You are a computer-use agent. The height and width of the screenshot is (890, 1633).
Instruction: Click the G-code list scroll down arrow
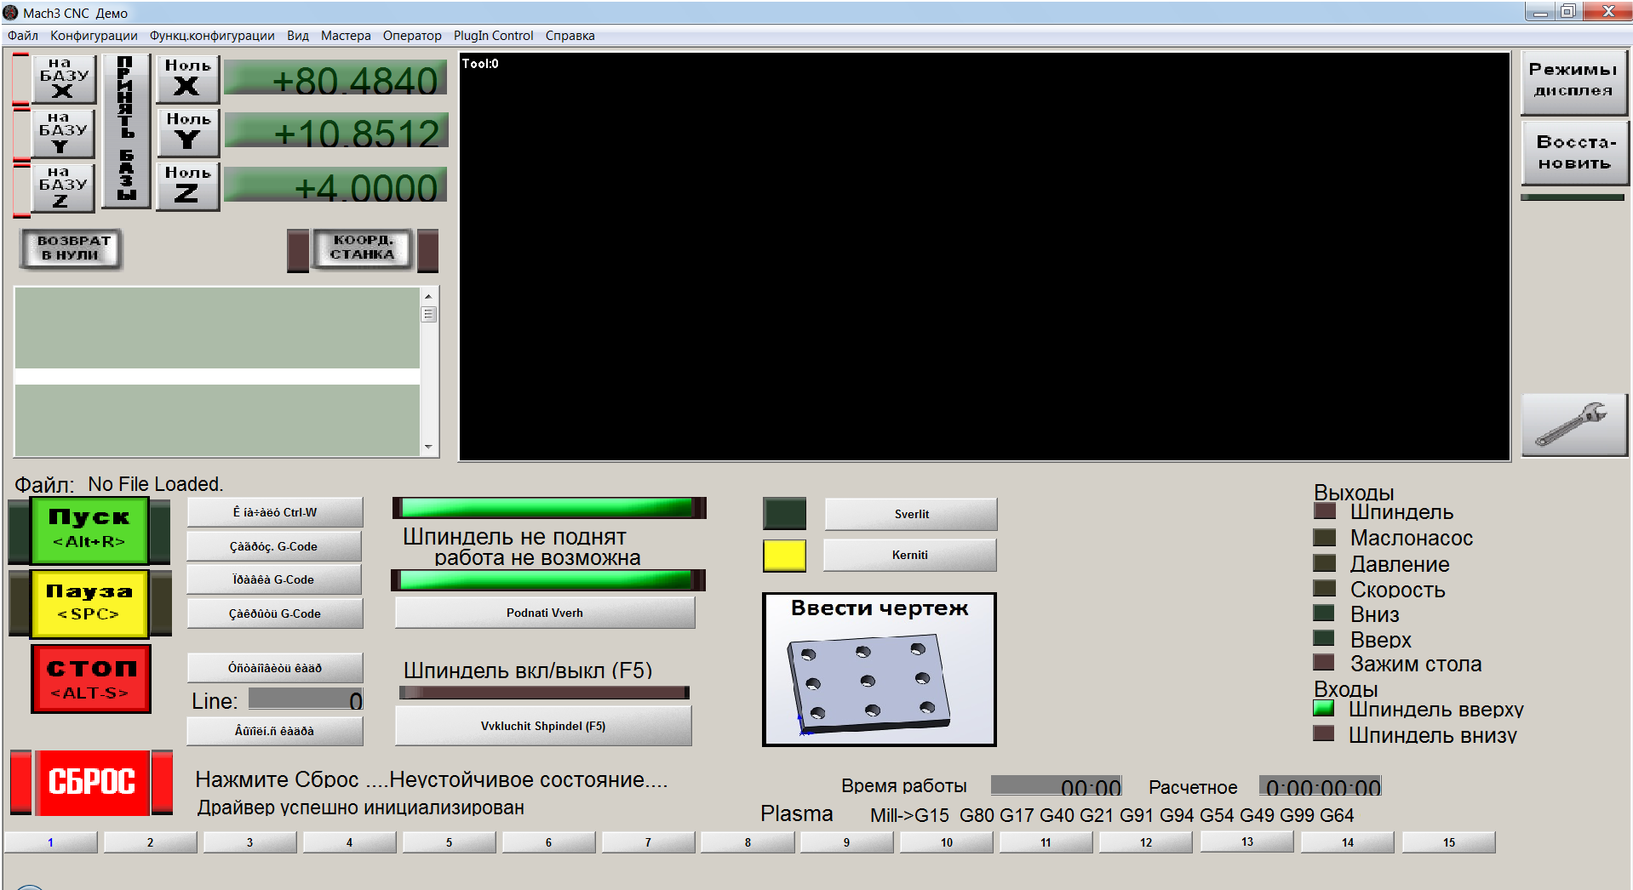(428, 447)
